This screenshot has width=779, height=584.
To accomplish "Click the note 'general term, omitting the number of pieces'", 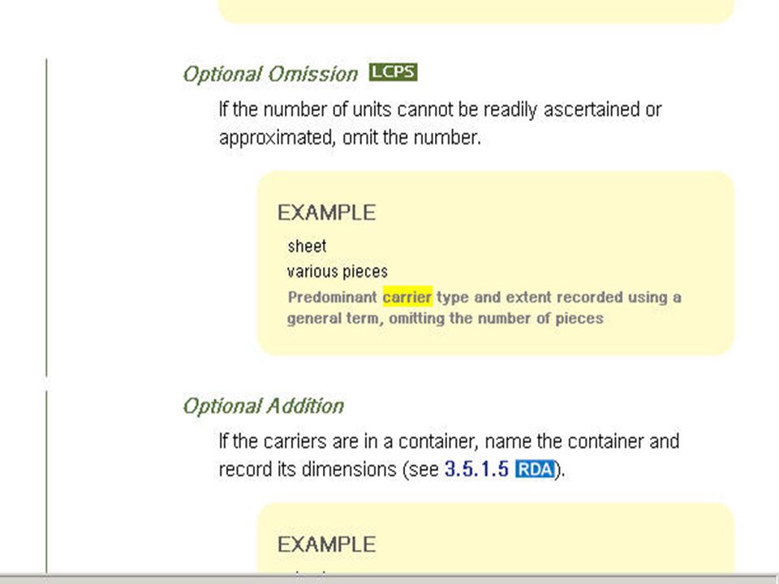I will (445, 318).
